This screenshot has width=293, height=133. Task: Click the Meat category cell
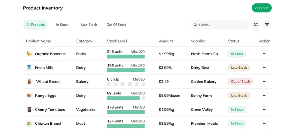pos(81,124)
